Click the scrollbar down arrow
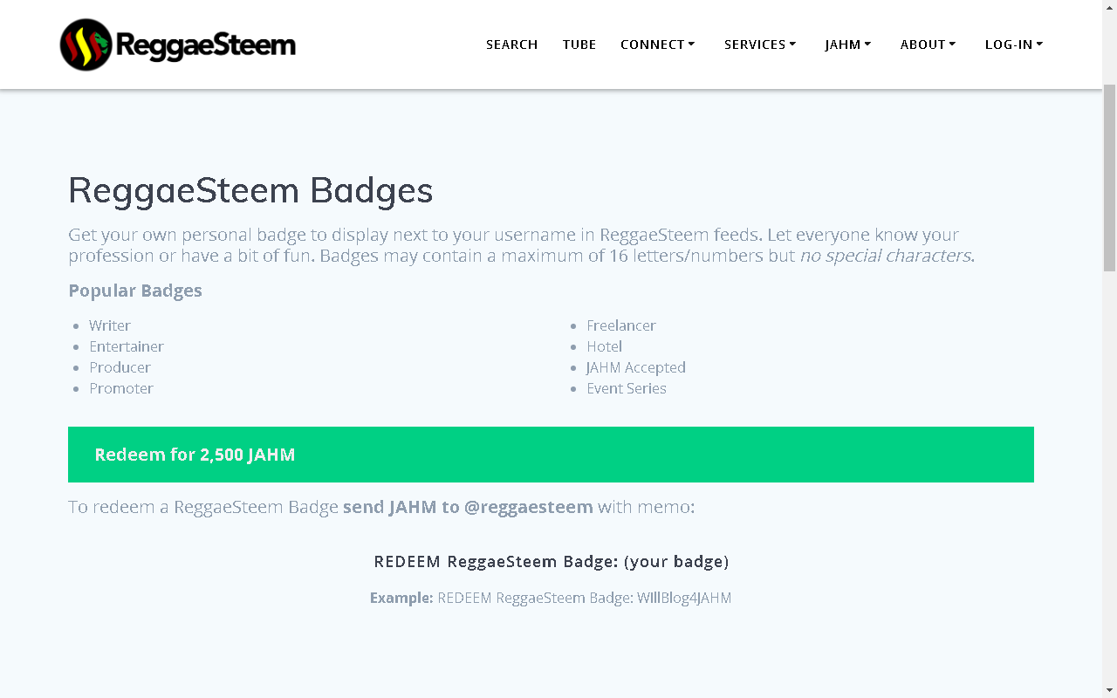 click(x=1109, y=689)
